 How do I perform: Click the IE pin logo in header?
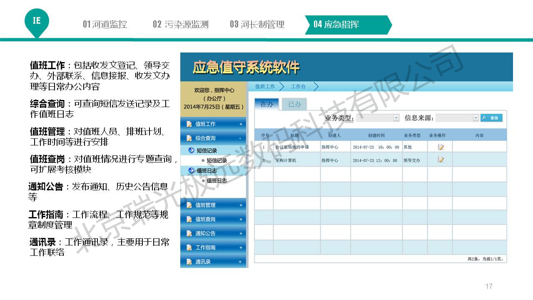[37, 21]
